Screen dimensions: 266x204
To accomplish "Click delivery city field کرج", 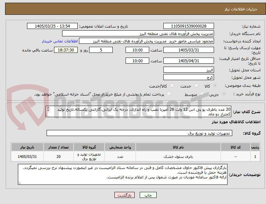I will [189, 77].
